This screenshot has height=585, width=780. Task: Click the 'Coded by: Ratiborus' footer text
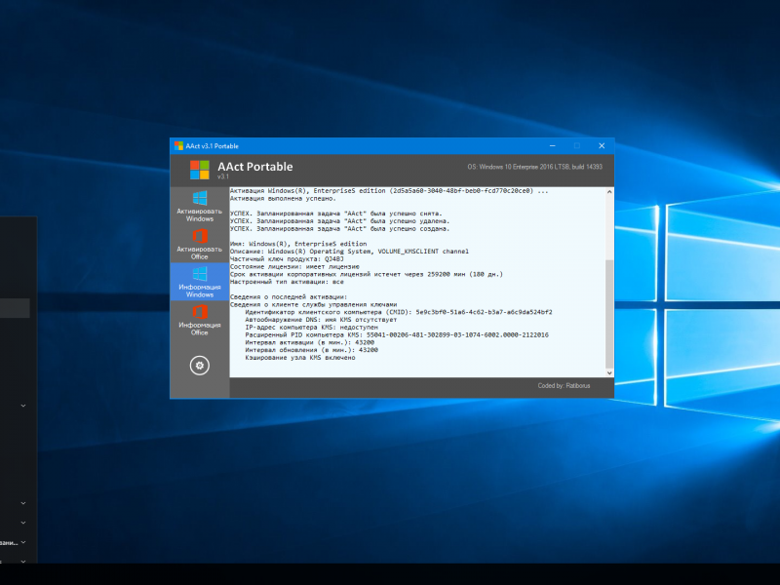[565, 385]
